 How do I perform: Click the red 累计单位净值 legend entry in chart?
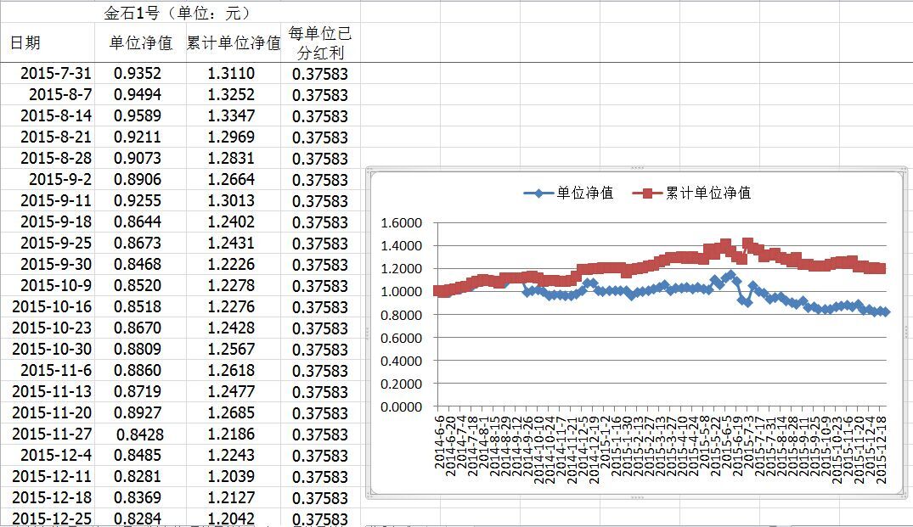692,193
